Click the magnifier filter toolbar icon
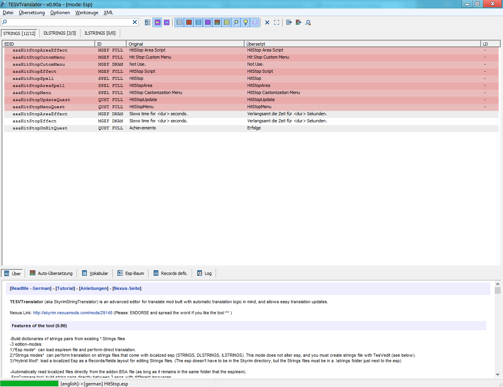Screen dimensions: 503x387 [236, 22]
